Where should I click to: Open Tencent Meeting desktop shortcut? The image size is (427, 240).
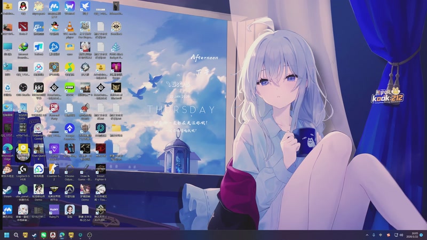(x=7, y=210)
